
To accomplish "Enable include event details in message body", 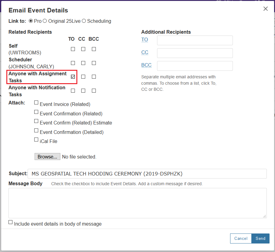I will [x=11, y=222].
